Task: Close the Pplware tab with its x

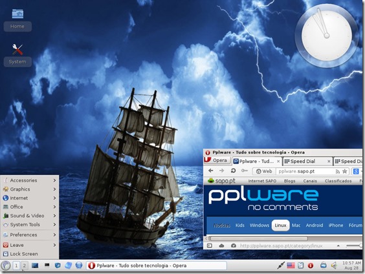Action: pos(278,162)
